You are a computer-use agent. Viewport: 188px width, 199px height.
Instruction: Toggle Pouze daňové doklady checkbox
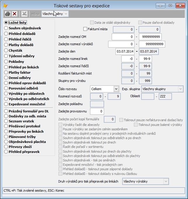[140, 23]
